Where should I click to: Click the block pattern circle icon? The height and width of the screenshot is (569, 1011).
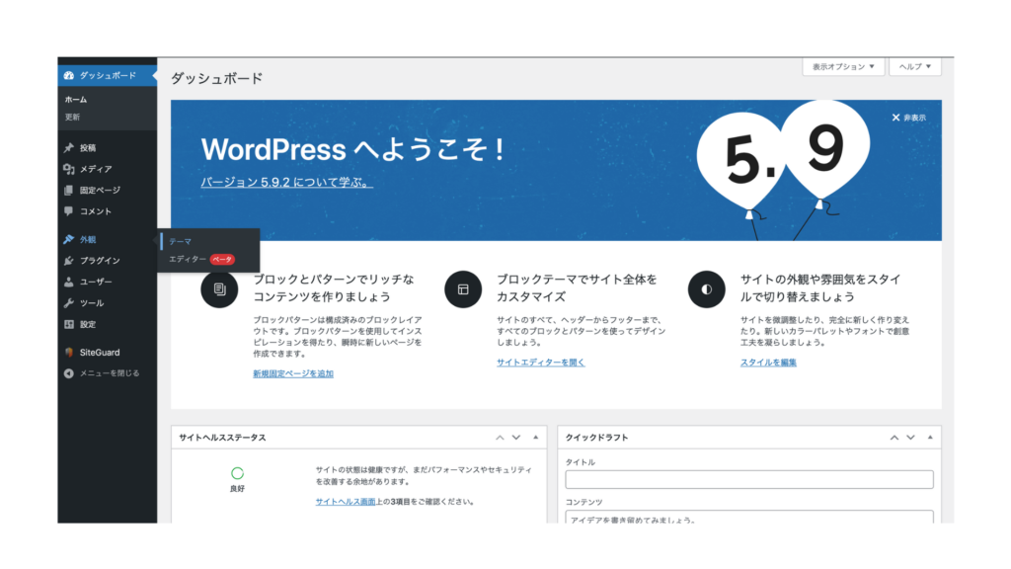click(219, 289)
